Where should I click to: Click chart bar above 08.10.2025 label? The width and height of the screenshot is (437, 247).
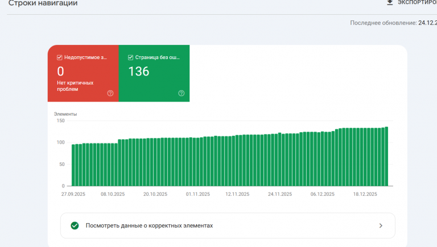pos(113,165)
